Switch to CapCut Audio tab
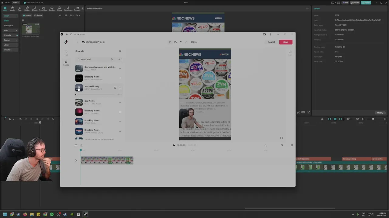Viewport: 389px width, 218px height. point(12,8)
